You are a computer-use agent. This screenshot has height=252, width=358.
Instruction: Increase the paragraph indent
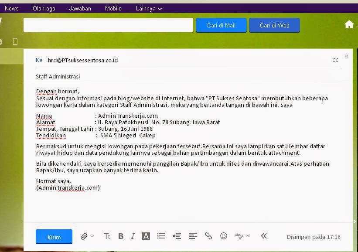pyautogui.click(x=177, y=236)
